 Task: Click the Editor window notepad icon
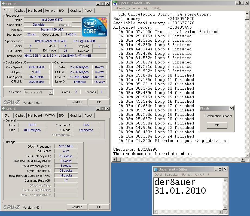click(x=156, y=169)
